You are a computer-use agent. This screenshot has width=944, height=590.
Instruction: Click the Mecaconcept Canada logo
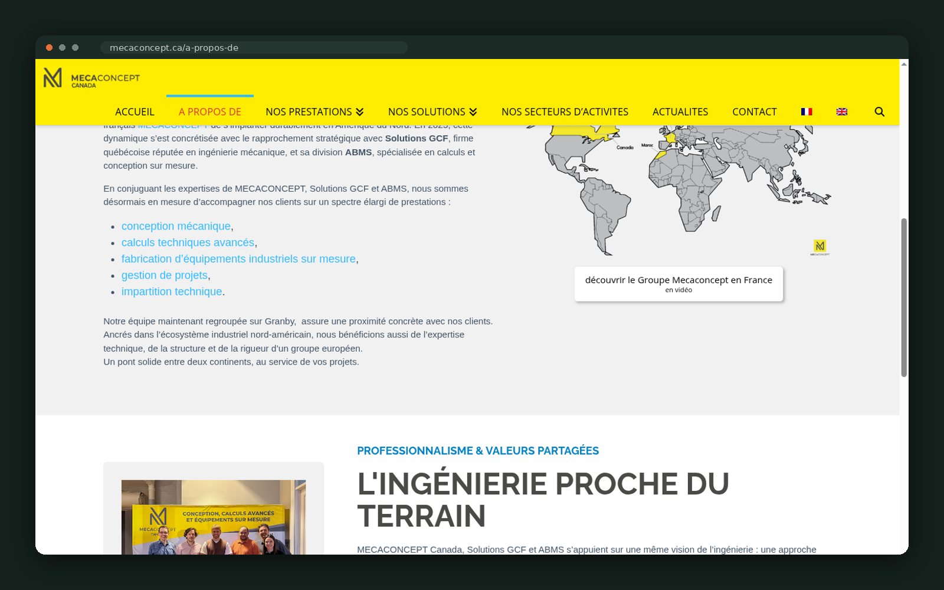[91, 78]
